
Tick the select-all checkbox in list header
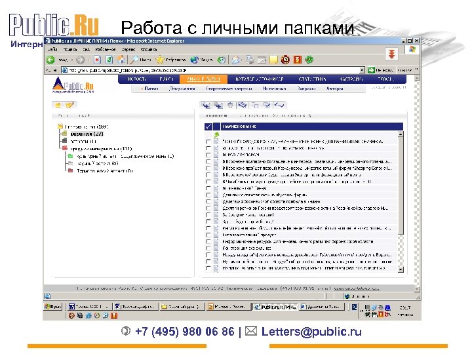click(x=208, y=127)
